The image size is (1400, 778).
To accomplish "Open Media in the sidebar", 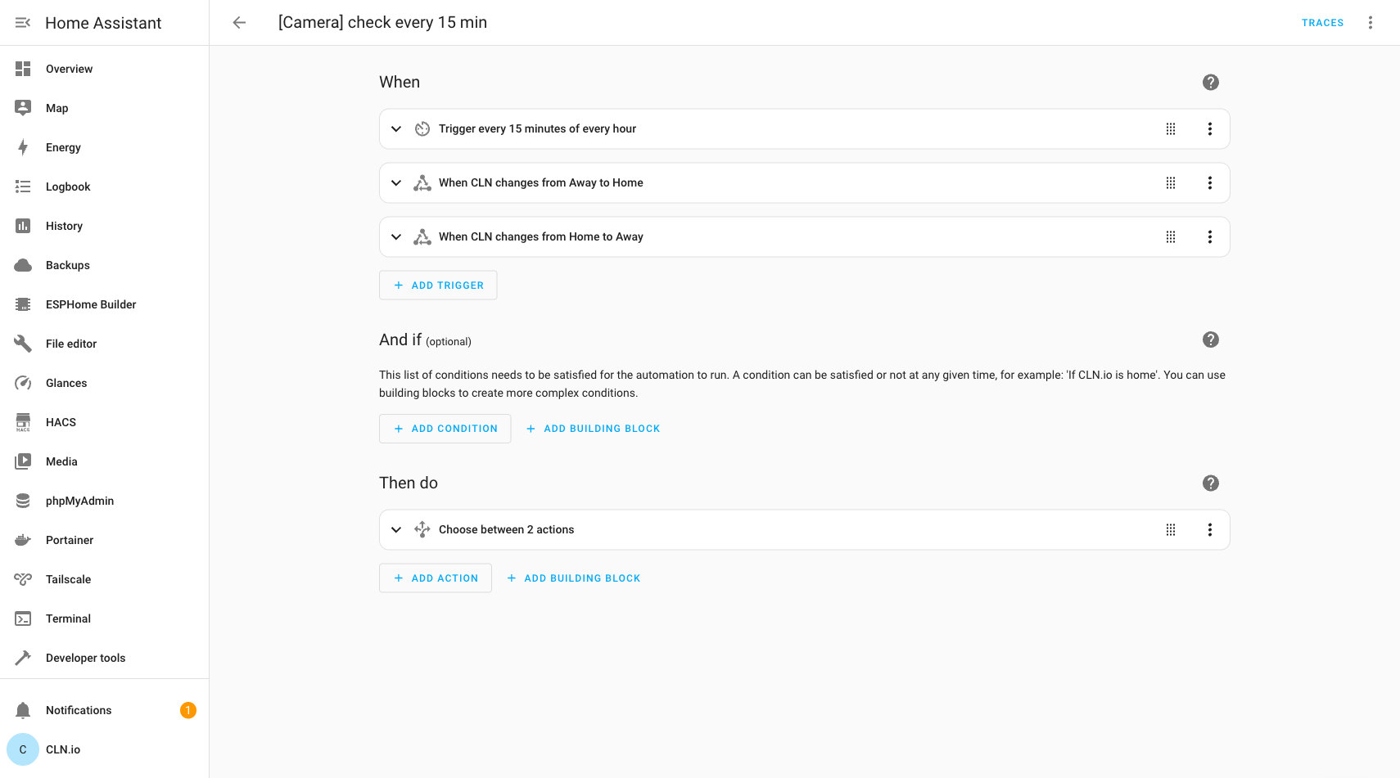I will click(105, 461).
